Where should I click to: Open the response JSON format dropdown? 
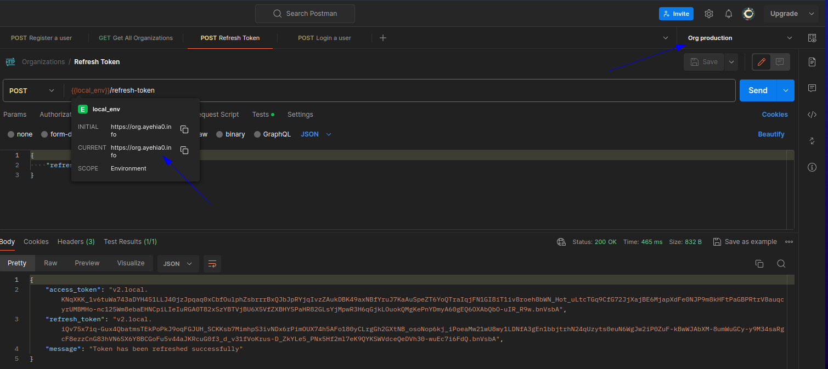(178, 264)
